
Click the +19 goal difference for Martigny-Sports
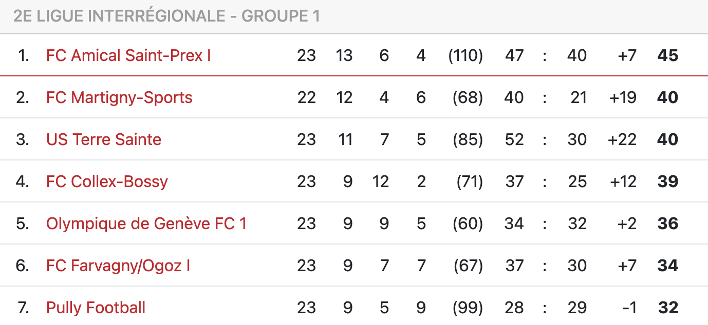[623, 97]
